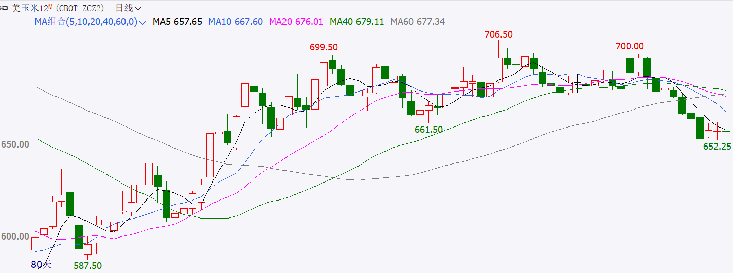733x273 pixels.
Task: Select the MA5 657.65 label
Action: point(177,22)
